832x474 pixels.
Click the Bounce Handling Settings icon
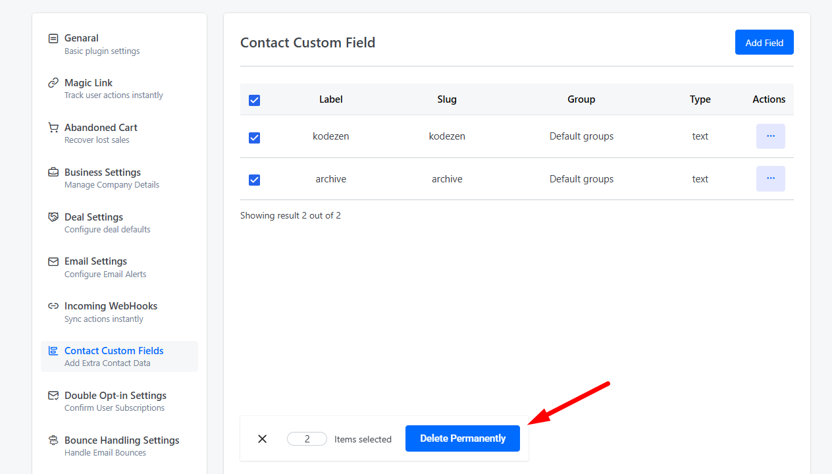tap(53, 440)
